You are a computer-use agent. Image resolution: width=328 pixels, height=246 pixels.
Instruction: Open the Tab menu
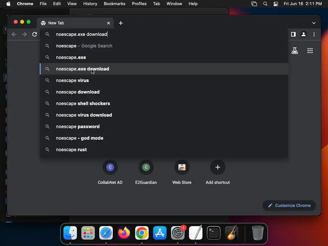point(156,4)
